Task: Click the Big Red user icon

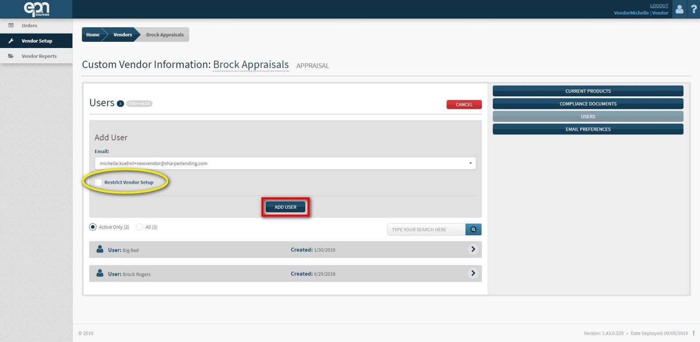Action: [x=100, y=249]
